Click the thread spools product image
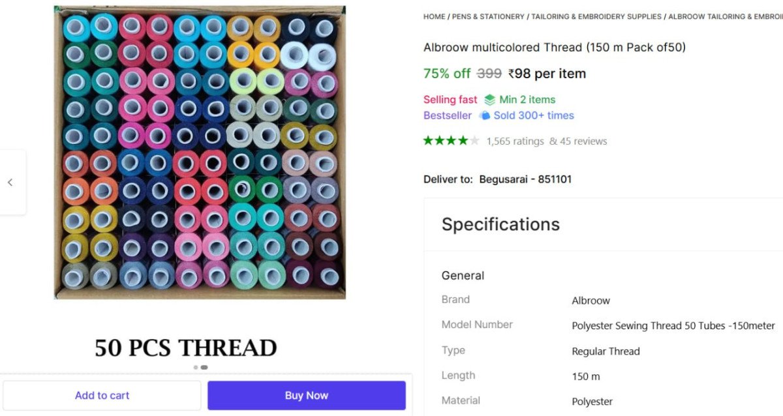The width and height of the screenshot is (783, 416). click(x=200, y=152)
